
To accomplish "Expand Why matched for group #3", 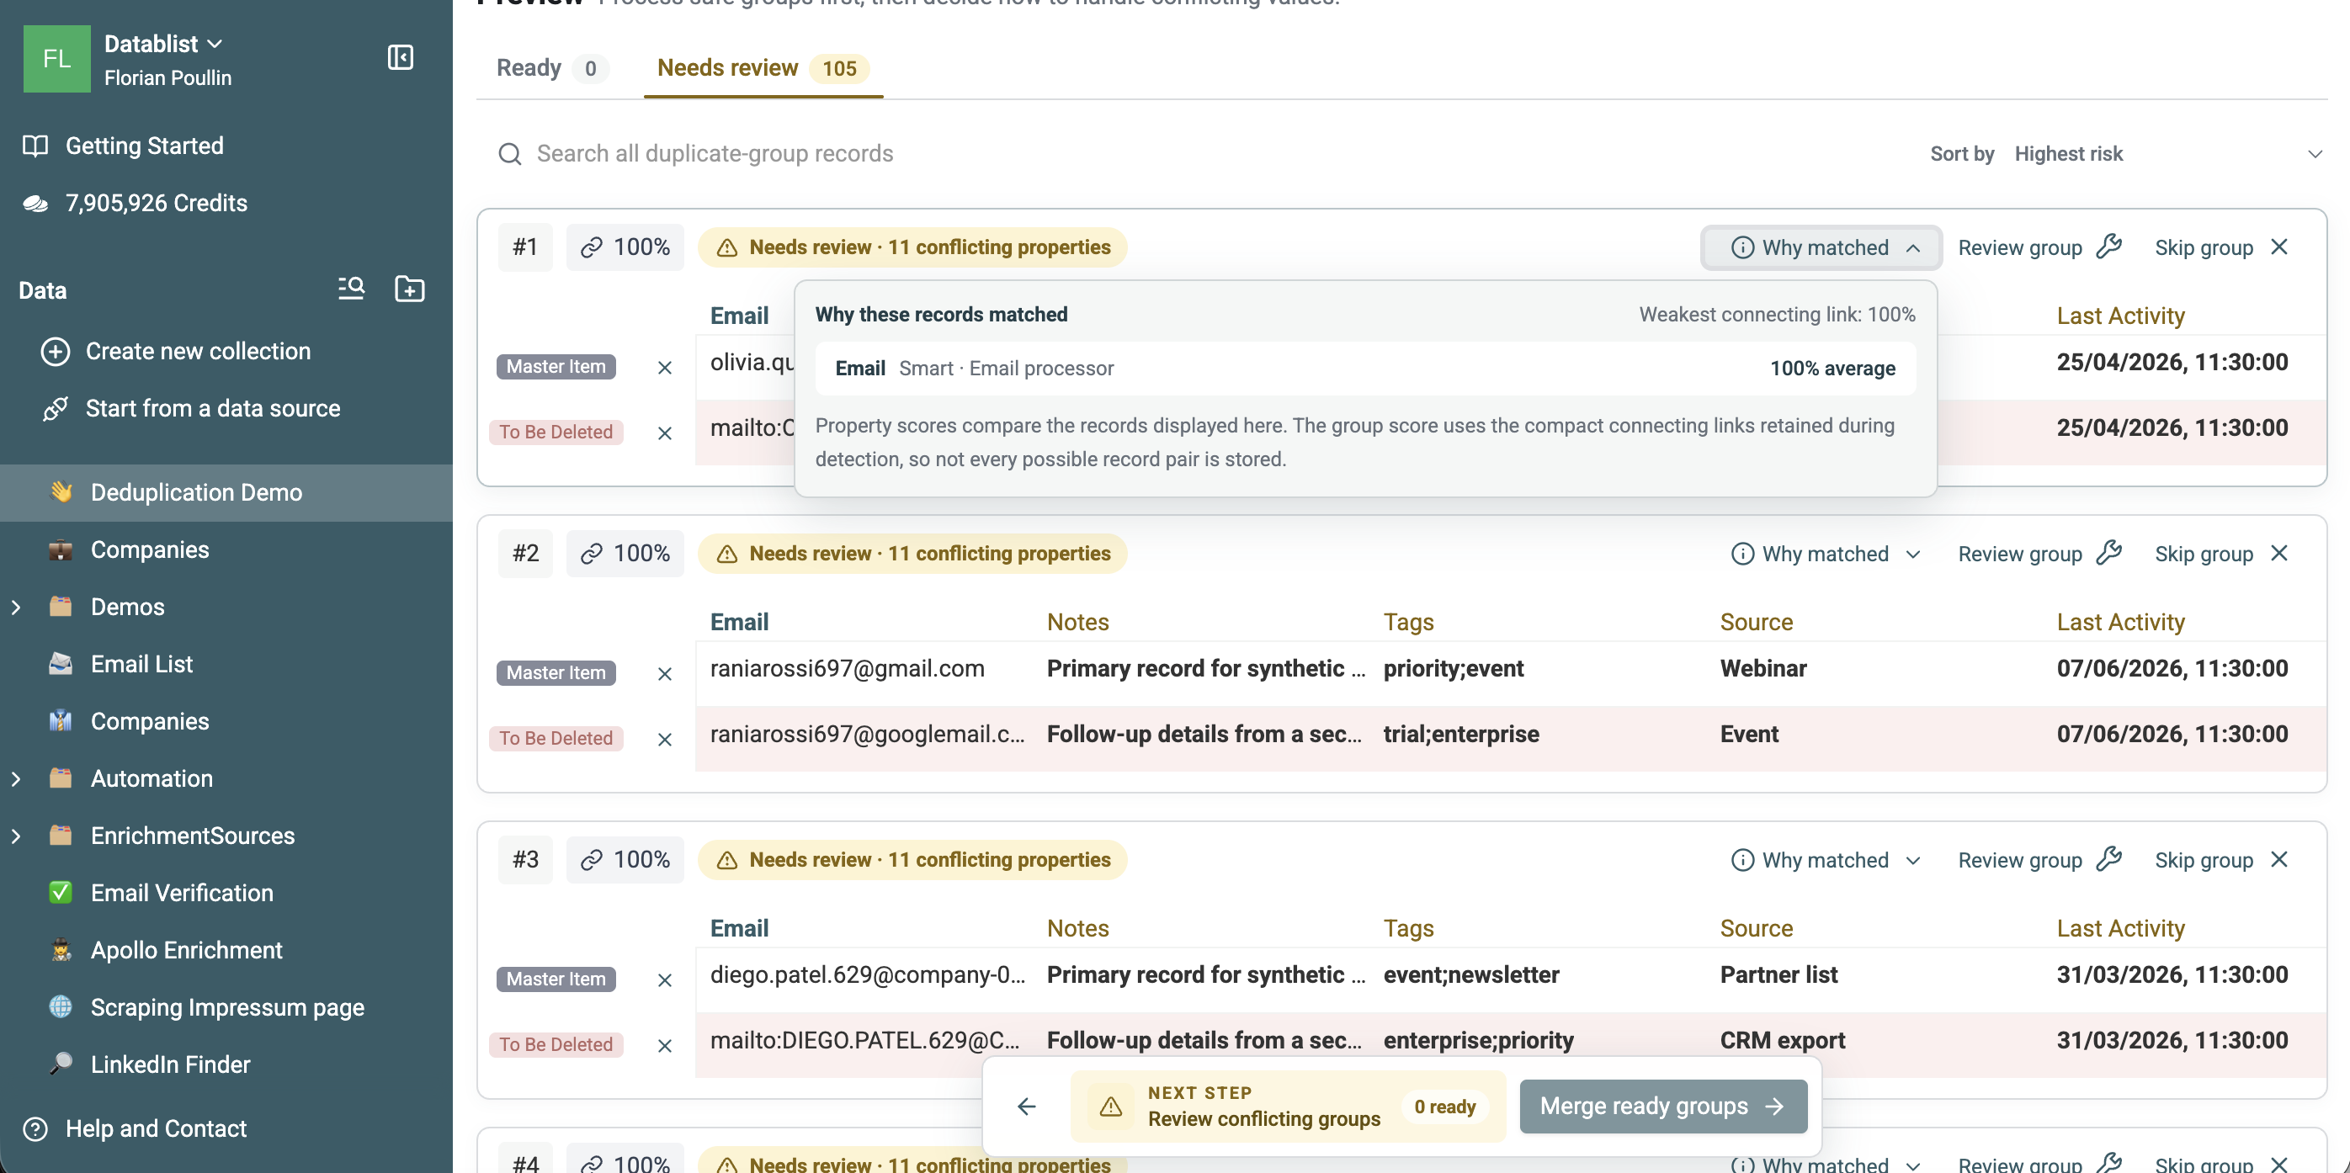I will tap(1825, 861).
